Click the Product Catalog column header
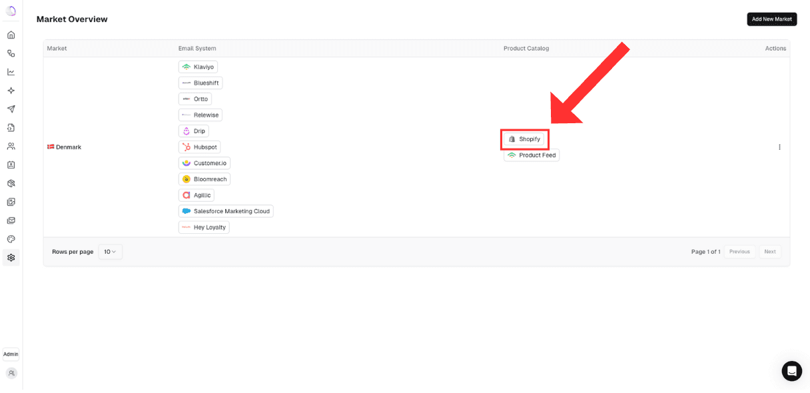This screenshot has height=393, width=810. tap(526, 49)
